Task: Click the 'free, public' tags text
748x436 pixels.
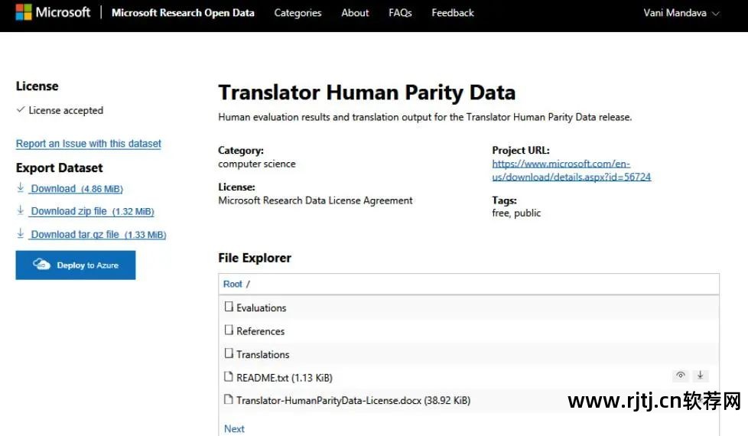Action: click(516, 213)
